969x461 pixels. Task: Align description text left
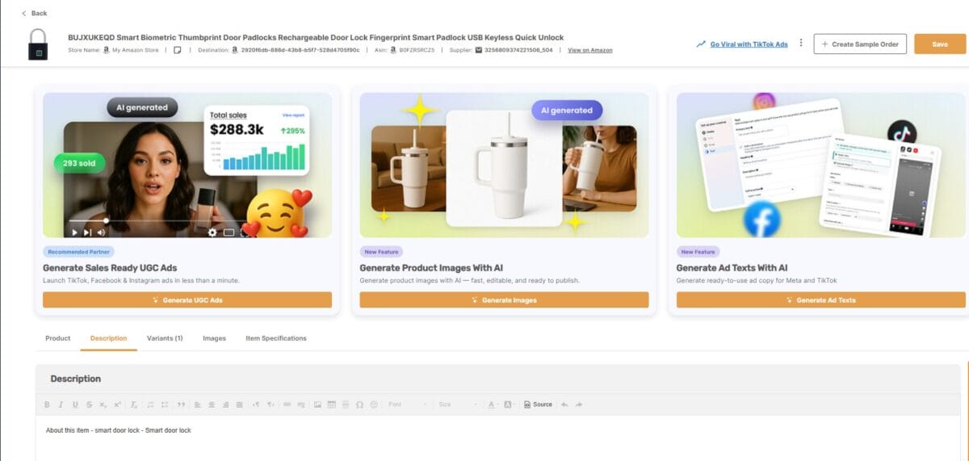click(x=198, y=404)
